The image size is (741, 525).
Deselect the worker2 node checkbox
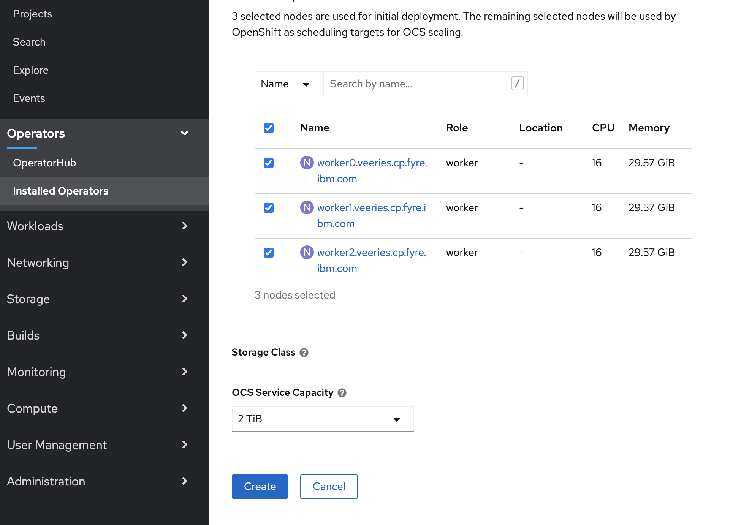[x=269, y=253]
